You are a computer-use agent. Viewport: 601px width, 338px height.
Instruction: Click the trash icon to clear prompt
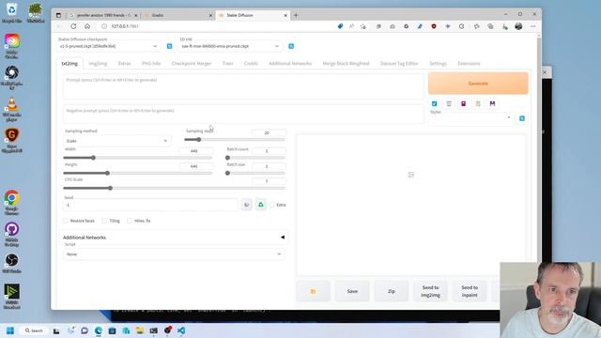point(449,103)
